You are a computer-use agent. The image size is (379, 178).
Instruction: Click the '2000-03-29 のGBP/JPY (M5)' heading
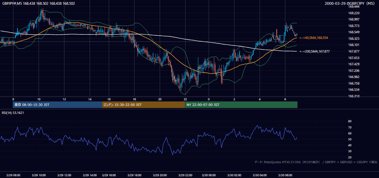coord(350,4)
